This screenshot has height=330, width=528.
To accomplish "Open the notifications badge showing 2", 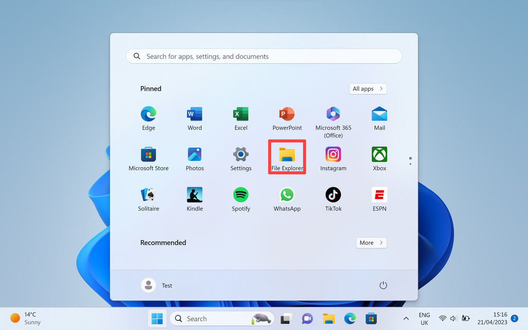I will (514, 319).
